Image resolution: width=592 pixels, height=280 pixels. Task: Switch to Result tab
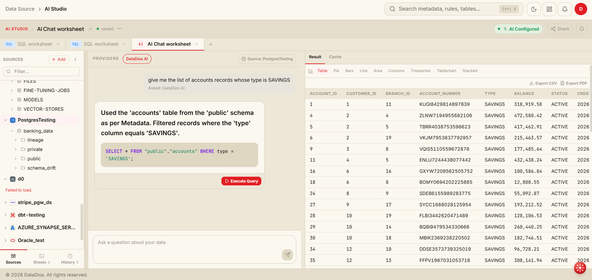[x=315, y=57]
